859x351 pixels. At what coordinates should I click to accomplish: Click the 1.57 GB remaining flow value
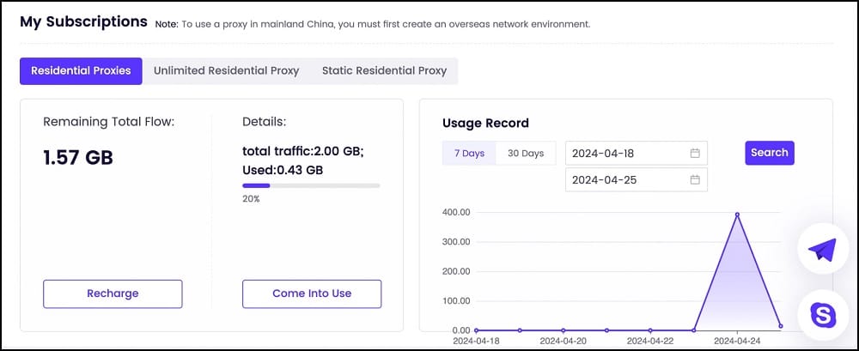(78, 158)
